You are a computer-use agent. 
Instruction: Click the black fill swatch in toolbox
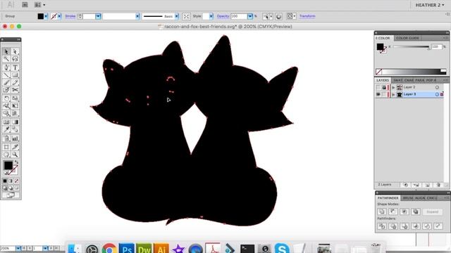click(x=8, y=165)
